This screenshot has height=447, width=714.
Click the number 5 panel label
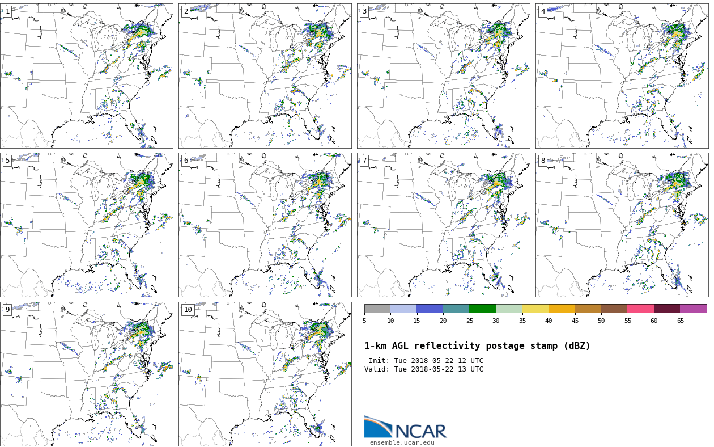[7, 161]
